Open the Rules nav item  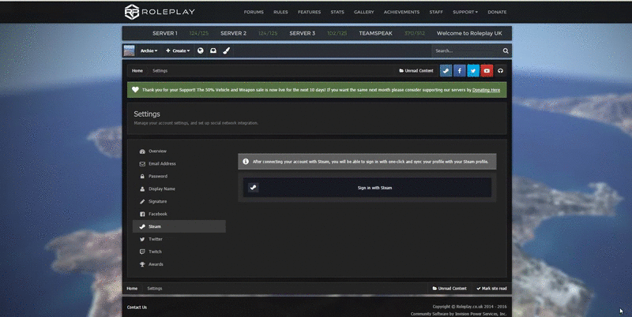[280, 12]
